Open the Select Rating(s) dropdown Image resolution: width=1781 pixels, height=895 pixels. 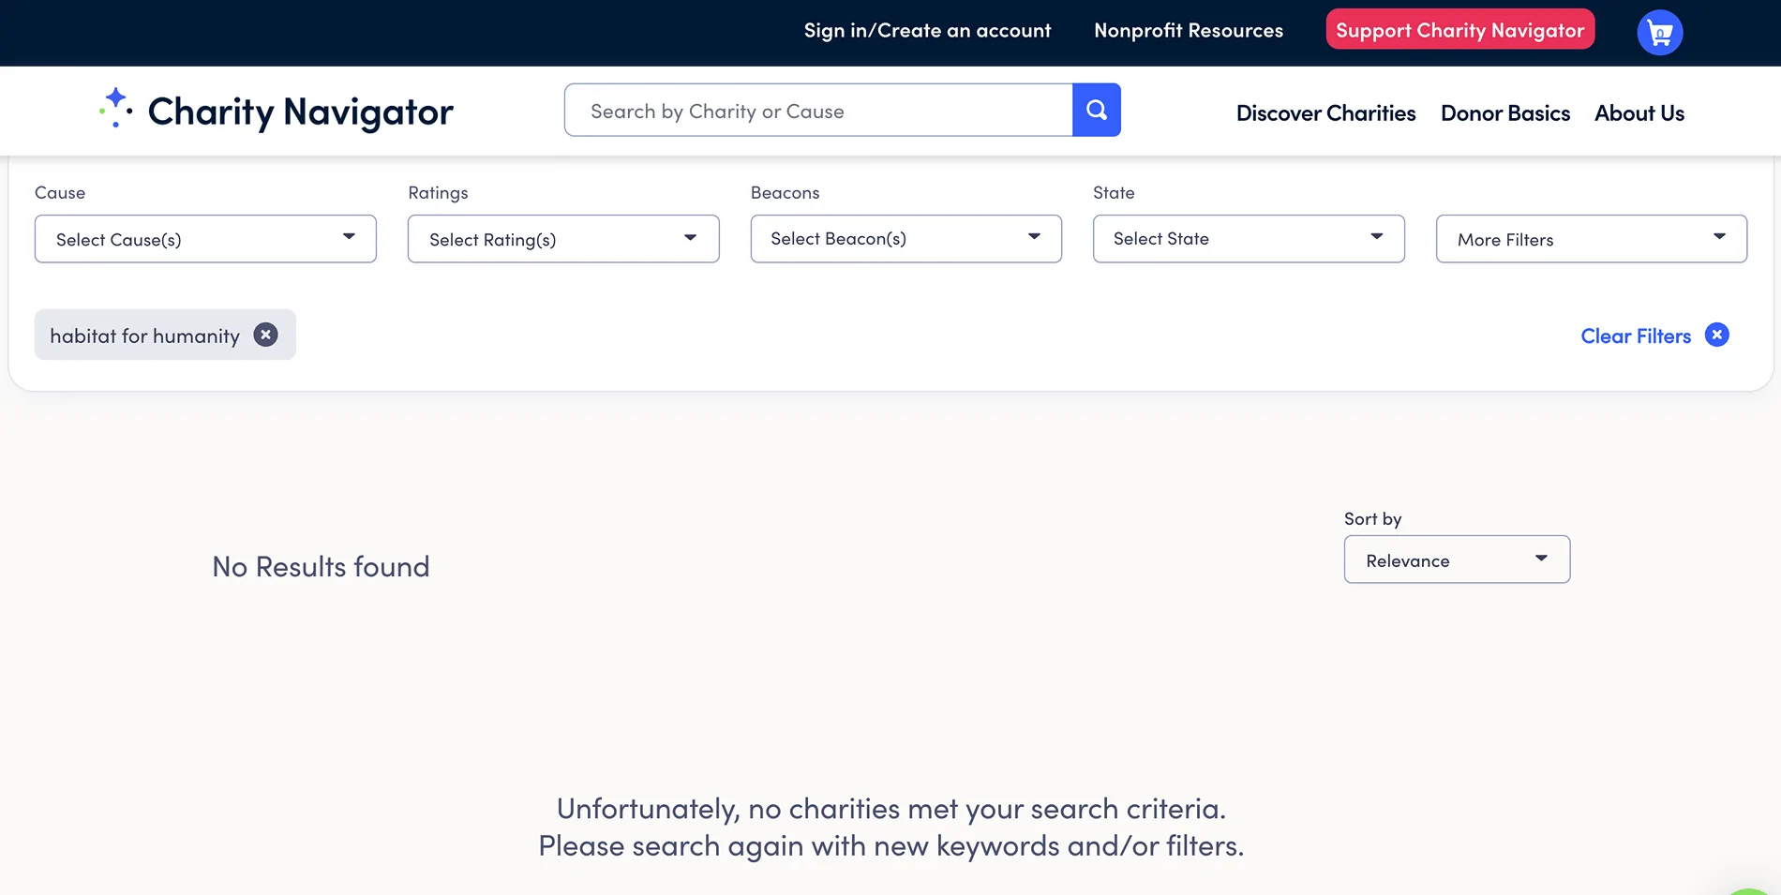click(x=563, y=239)
